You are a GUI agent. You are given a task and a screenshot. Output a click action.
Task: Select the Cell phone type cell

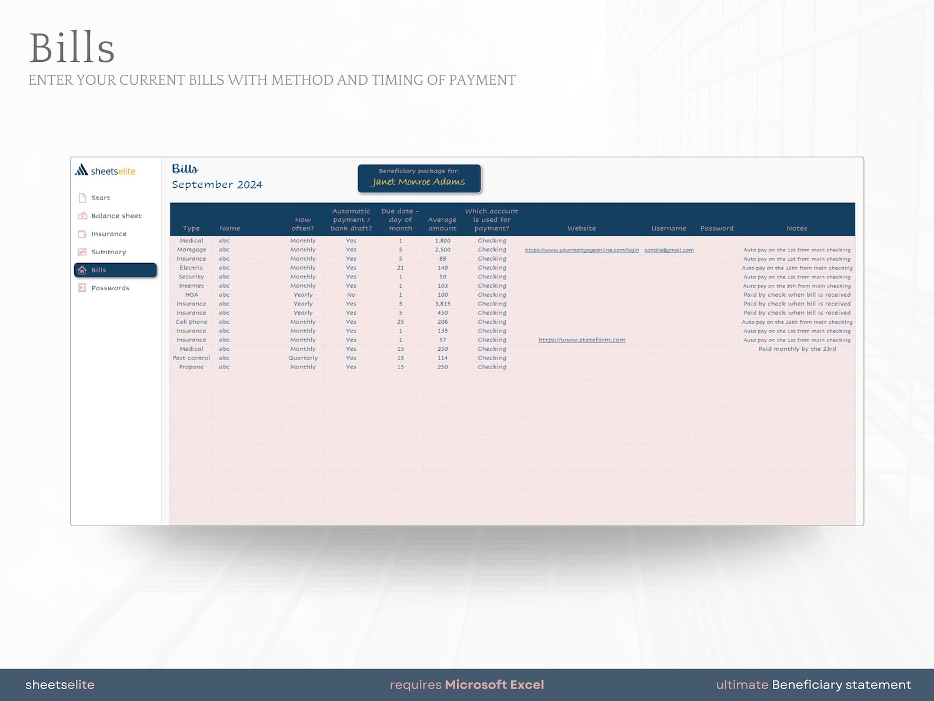[x=191, y=322]
